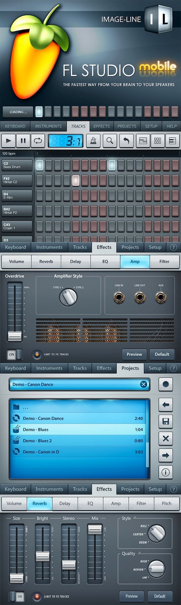The height and width of the screenshot is (605, 181).
Task: Open the magnifier zoom tool
Action: pos(110,141)
